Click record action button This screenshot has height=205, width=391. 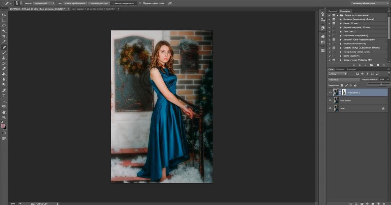pos(360,65)
